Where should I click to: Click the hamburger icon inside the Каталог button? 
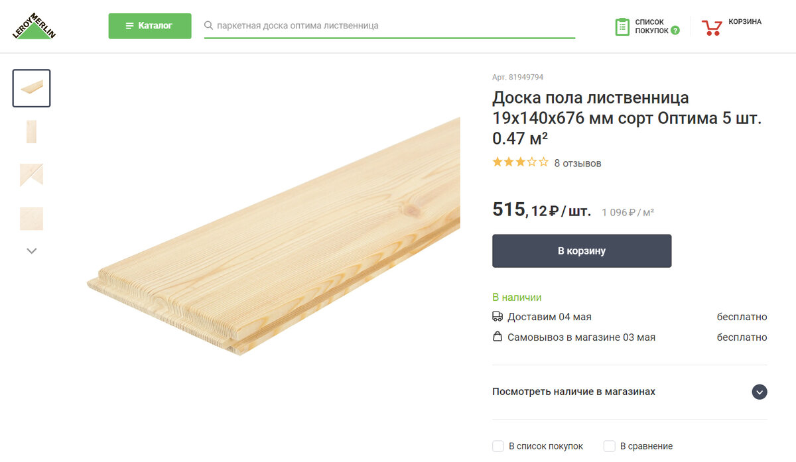(129, 26)
